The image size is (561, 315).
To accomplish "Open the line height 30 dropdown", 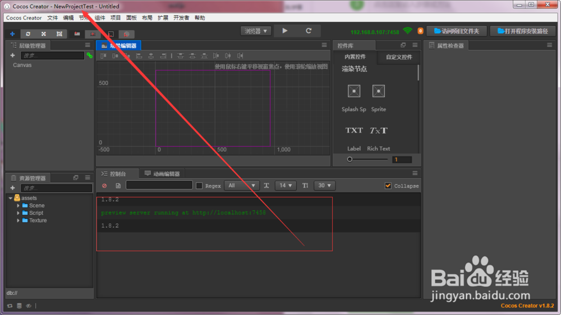I will coord(324,186).
